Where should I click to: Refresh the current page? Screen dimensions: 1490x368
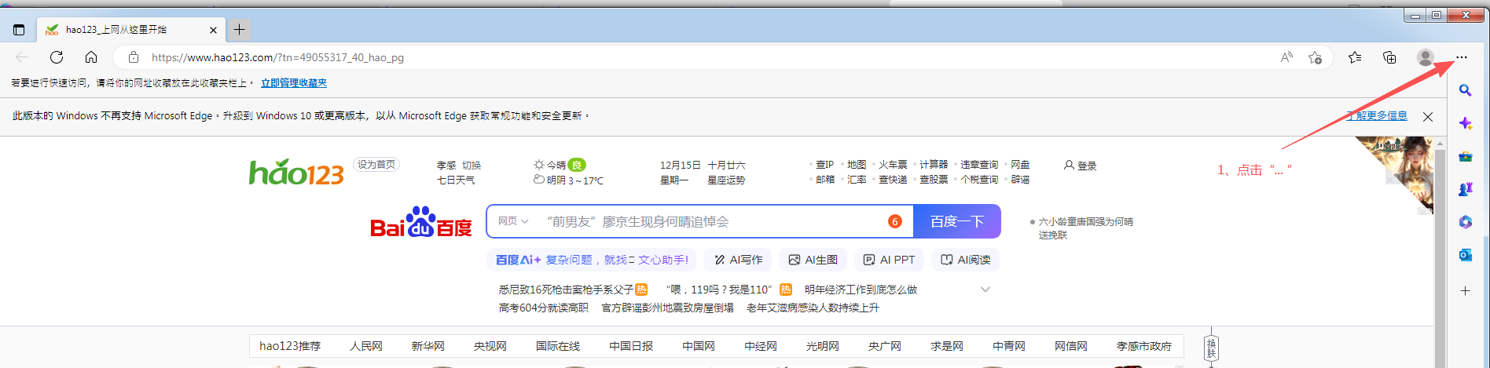click(57, 57)
